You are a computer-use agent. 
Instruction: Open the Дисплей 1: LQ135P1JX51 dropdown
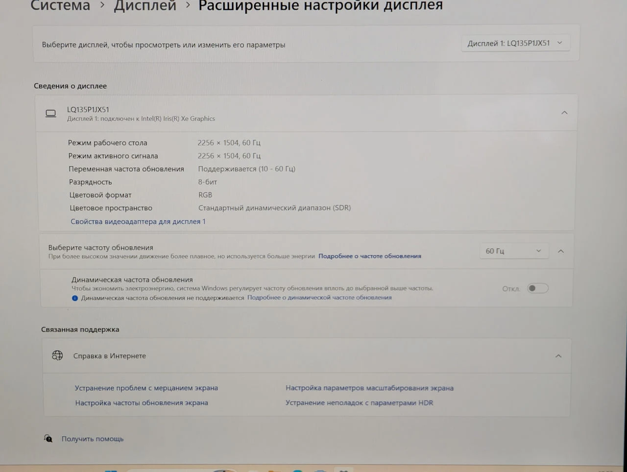coord(515,43)
